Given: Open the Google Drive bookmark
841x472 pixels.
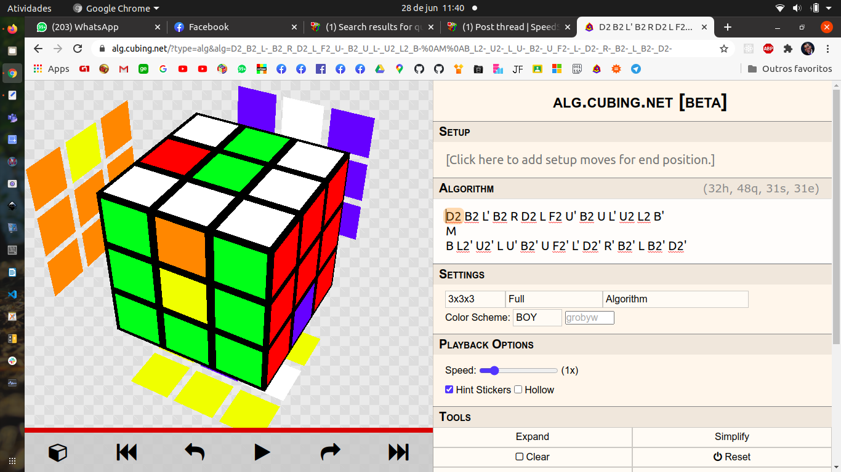Looking at the screenshot, I should (x=380, y=69).
